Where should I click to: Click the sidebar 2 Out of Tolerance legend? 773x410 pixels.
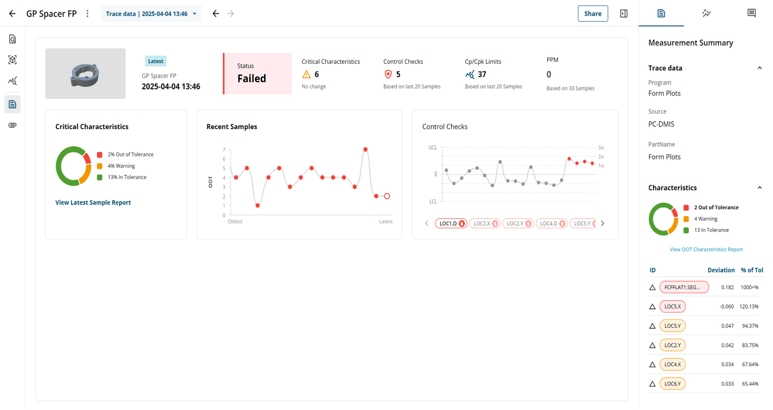click(x=711, y=208)
